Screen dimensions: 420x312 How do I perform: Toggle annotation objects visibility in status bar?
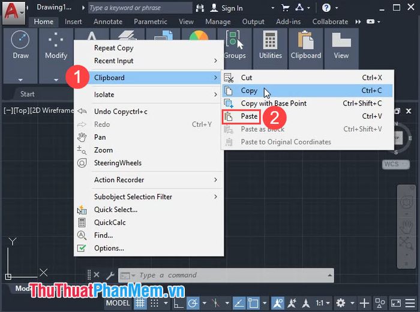tap(277, 303)
